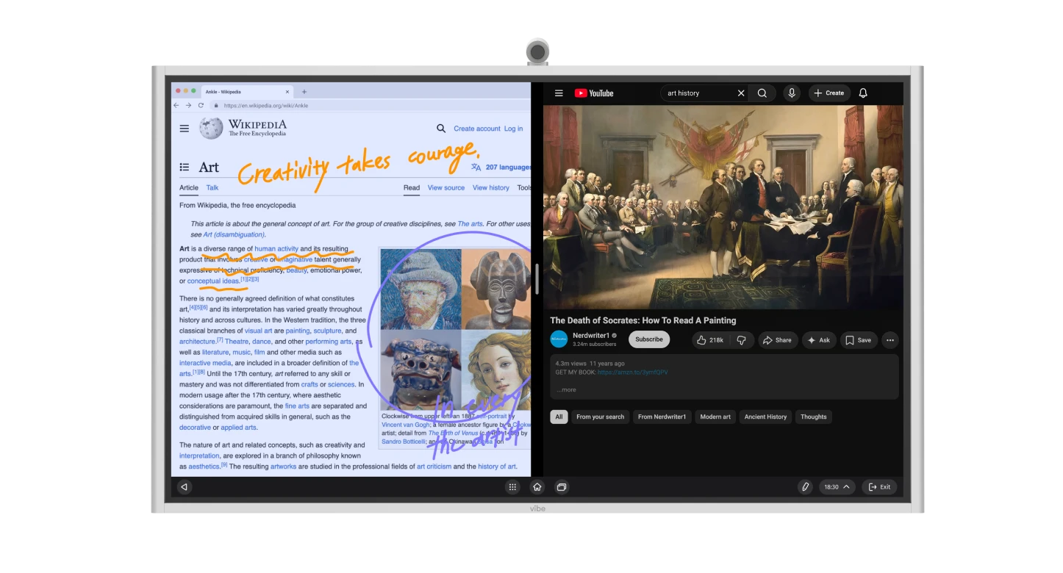Follow the human activity link

(x=276, y=249)
